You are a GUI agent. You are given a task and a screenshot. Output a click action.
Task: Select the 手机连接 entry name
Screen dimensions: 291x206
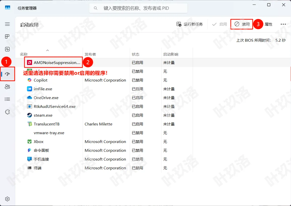(41, 159)
